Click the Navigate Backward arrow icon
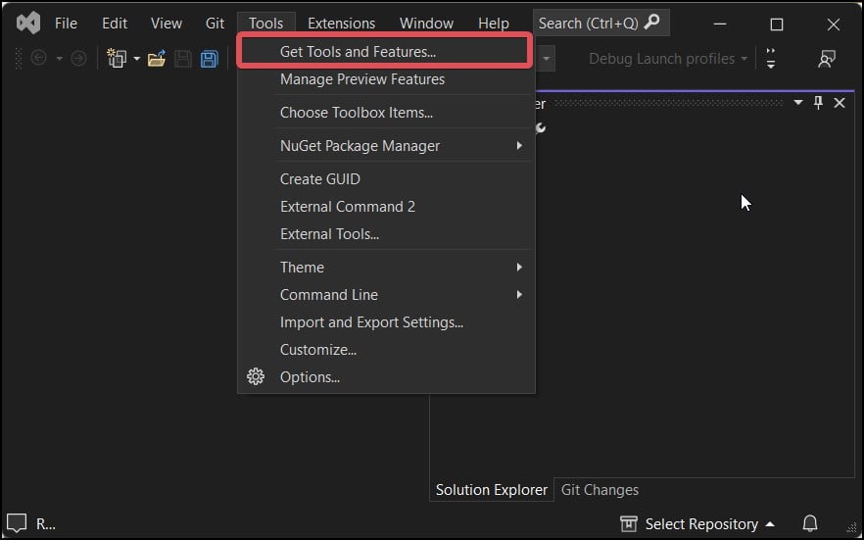 [x=38, y=58]
